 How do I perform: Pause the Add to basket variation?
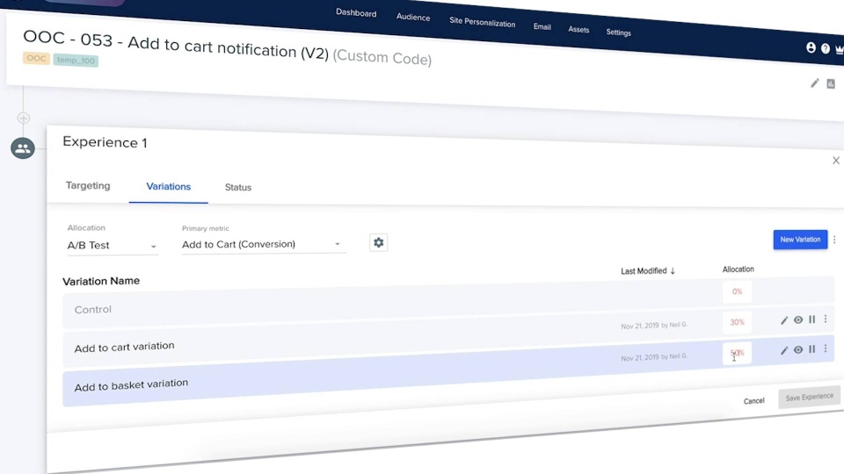click(x=812, y=349)
